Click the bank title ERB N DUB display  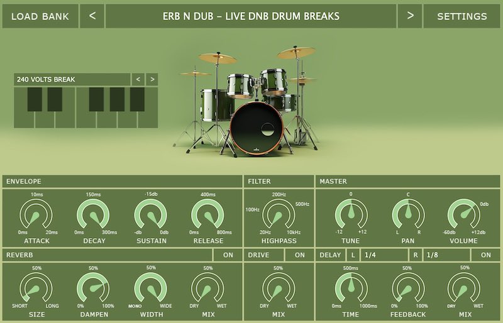(x=251, y=16)
